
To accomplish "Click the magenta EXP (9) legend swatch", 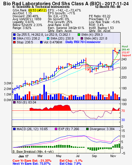I will [56, 129].
